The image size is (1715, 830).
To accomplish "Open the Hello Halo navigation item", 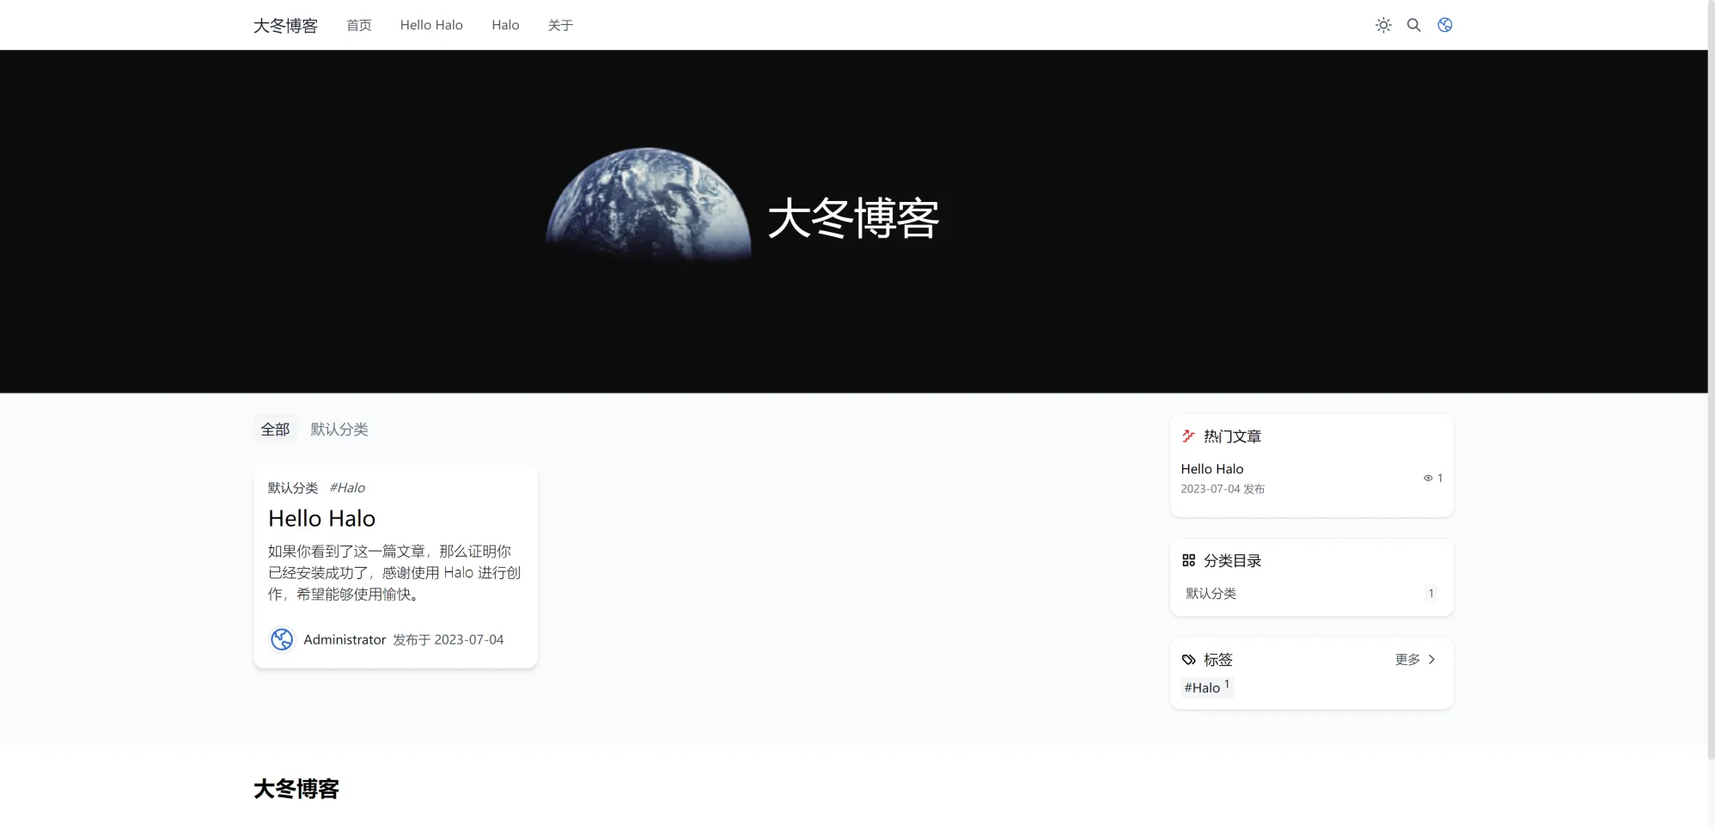I will 431,25.
